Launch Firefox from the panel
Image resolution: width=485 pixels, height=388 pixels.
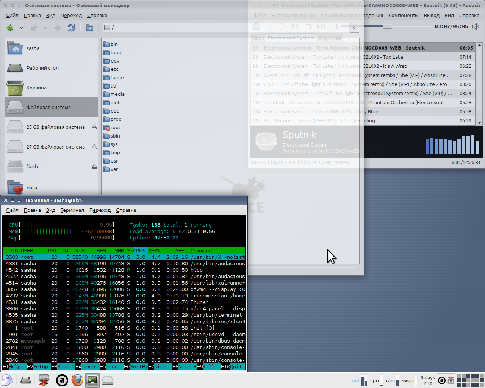coord(77,380)
